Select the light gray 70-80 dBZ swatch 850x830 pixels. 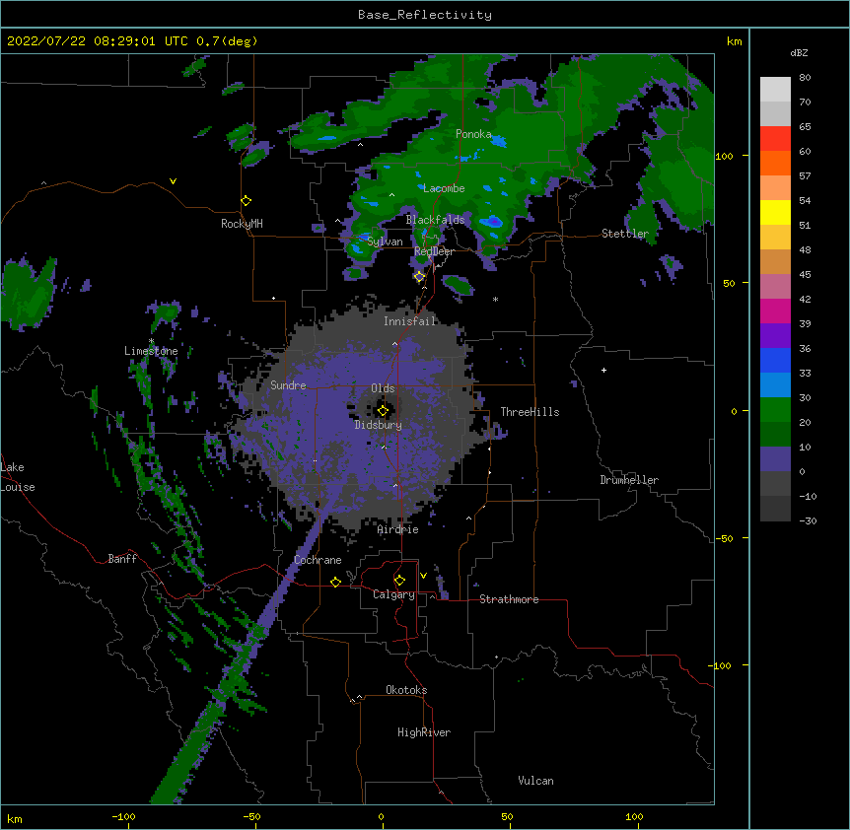point(775,90)
